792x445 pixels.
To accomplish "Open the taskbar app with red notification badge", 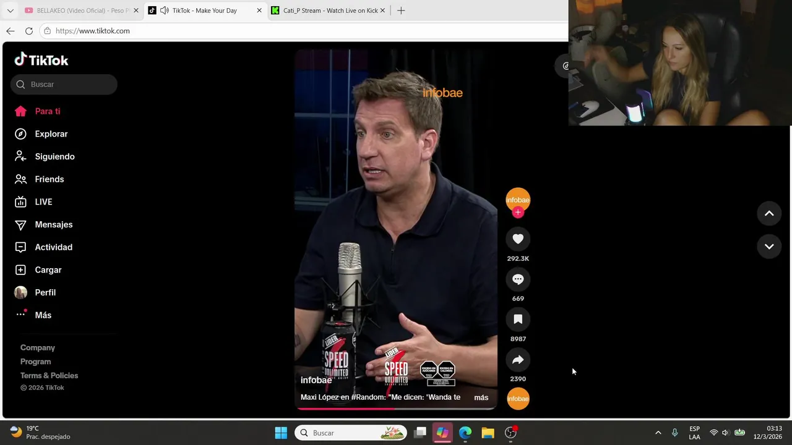I will click(511, 433).
